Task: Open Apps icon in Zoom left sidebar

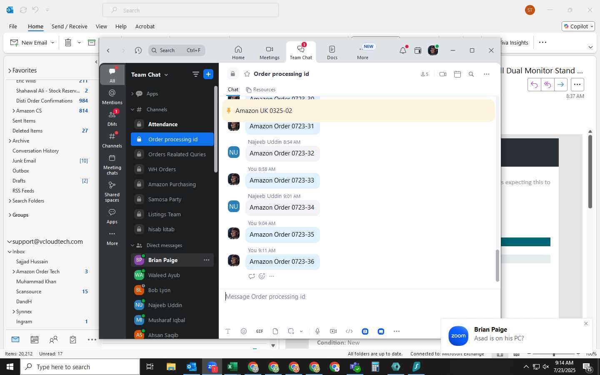Action: [112, 216]
